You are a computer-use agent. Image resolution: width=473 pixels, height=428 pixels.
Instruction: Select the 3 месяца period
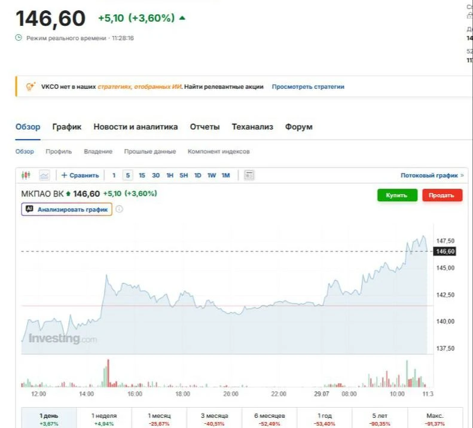click(215, 418)
